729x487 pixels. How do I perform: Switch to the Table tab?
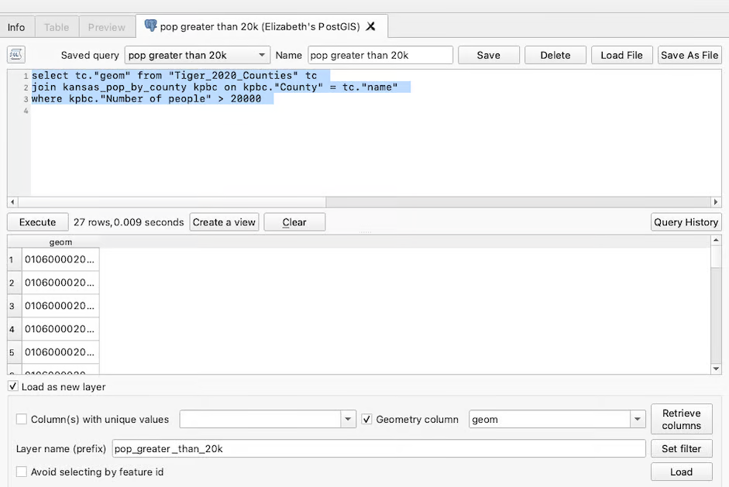[x=57, y=27]
